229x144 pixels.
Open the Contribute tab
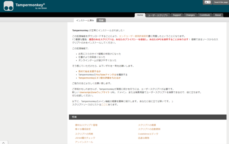[205, 15]
